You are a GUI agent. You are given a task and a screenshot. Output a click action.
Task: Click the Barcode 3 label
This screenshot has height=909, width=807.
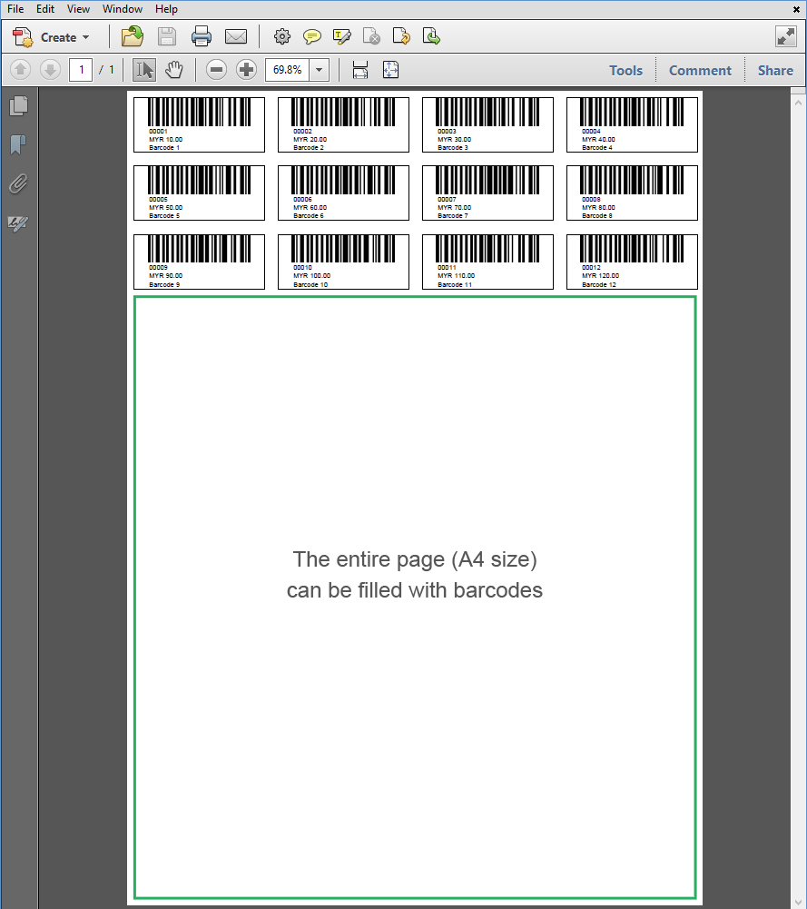(452, 148)
